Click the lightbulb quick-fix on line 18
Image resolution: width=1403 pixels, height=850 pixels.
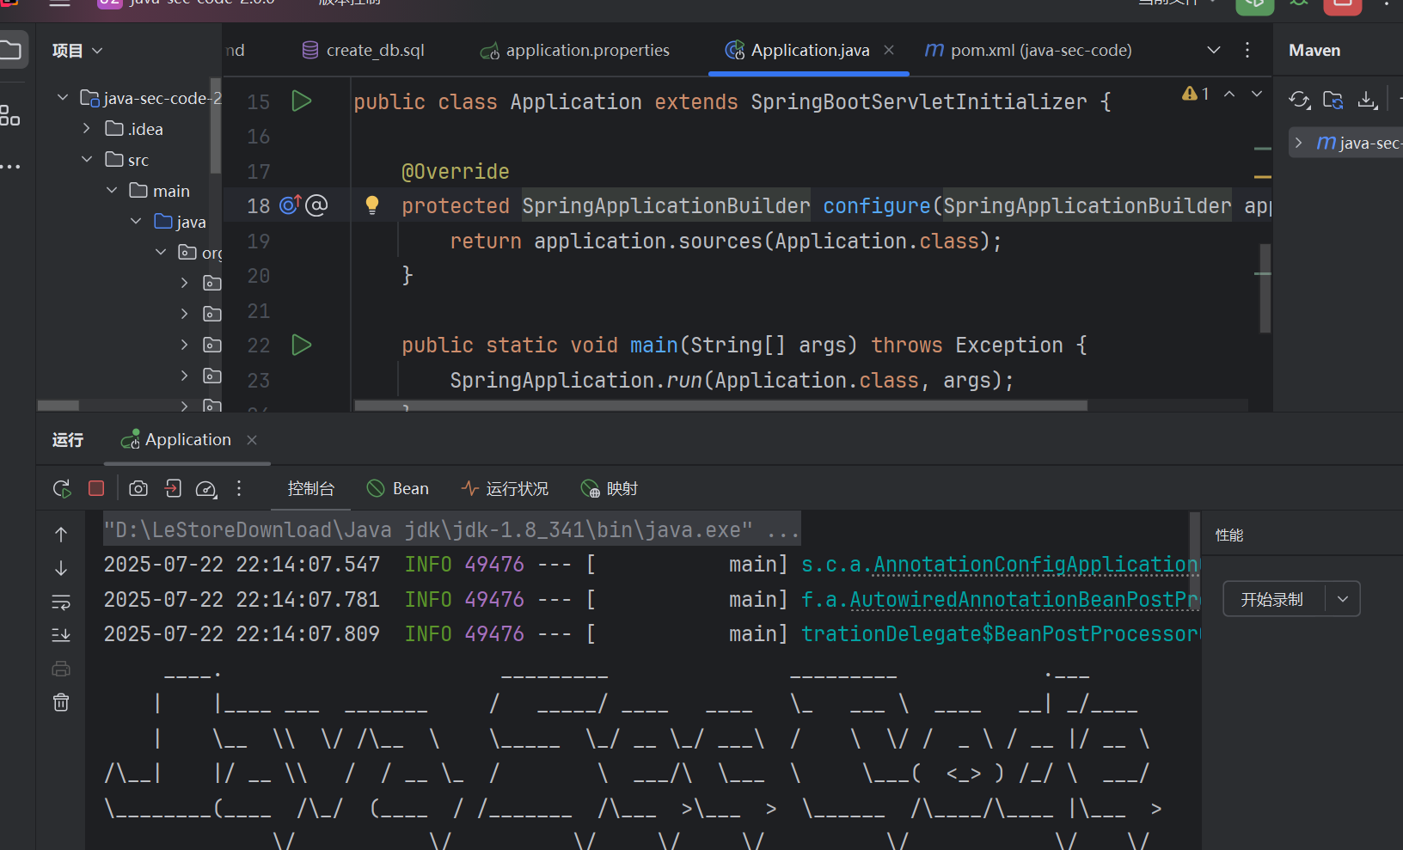click(x=371, y=205)
